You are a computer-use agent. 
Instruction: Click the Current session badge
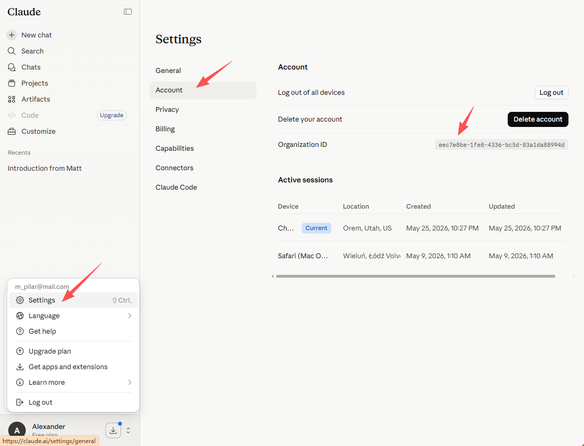pos(316,228)
